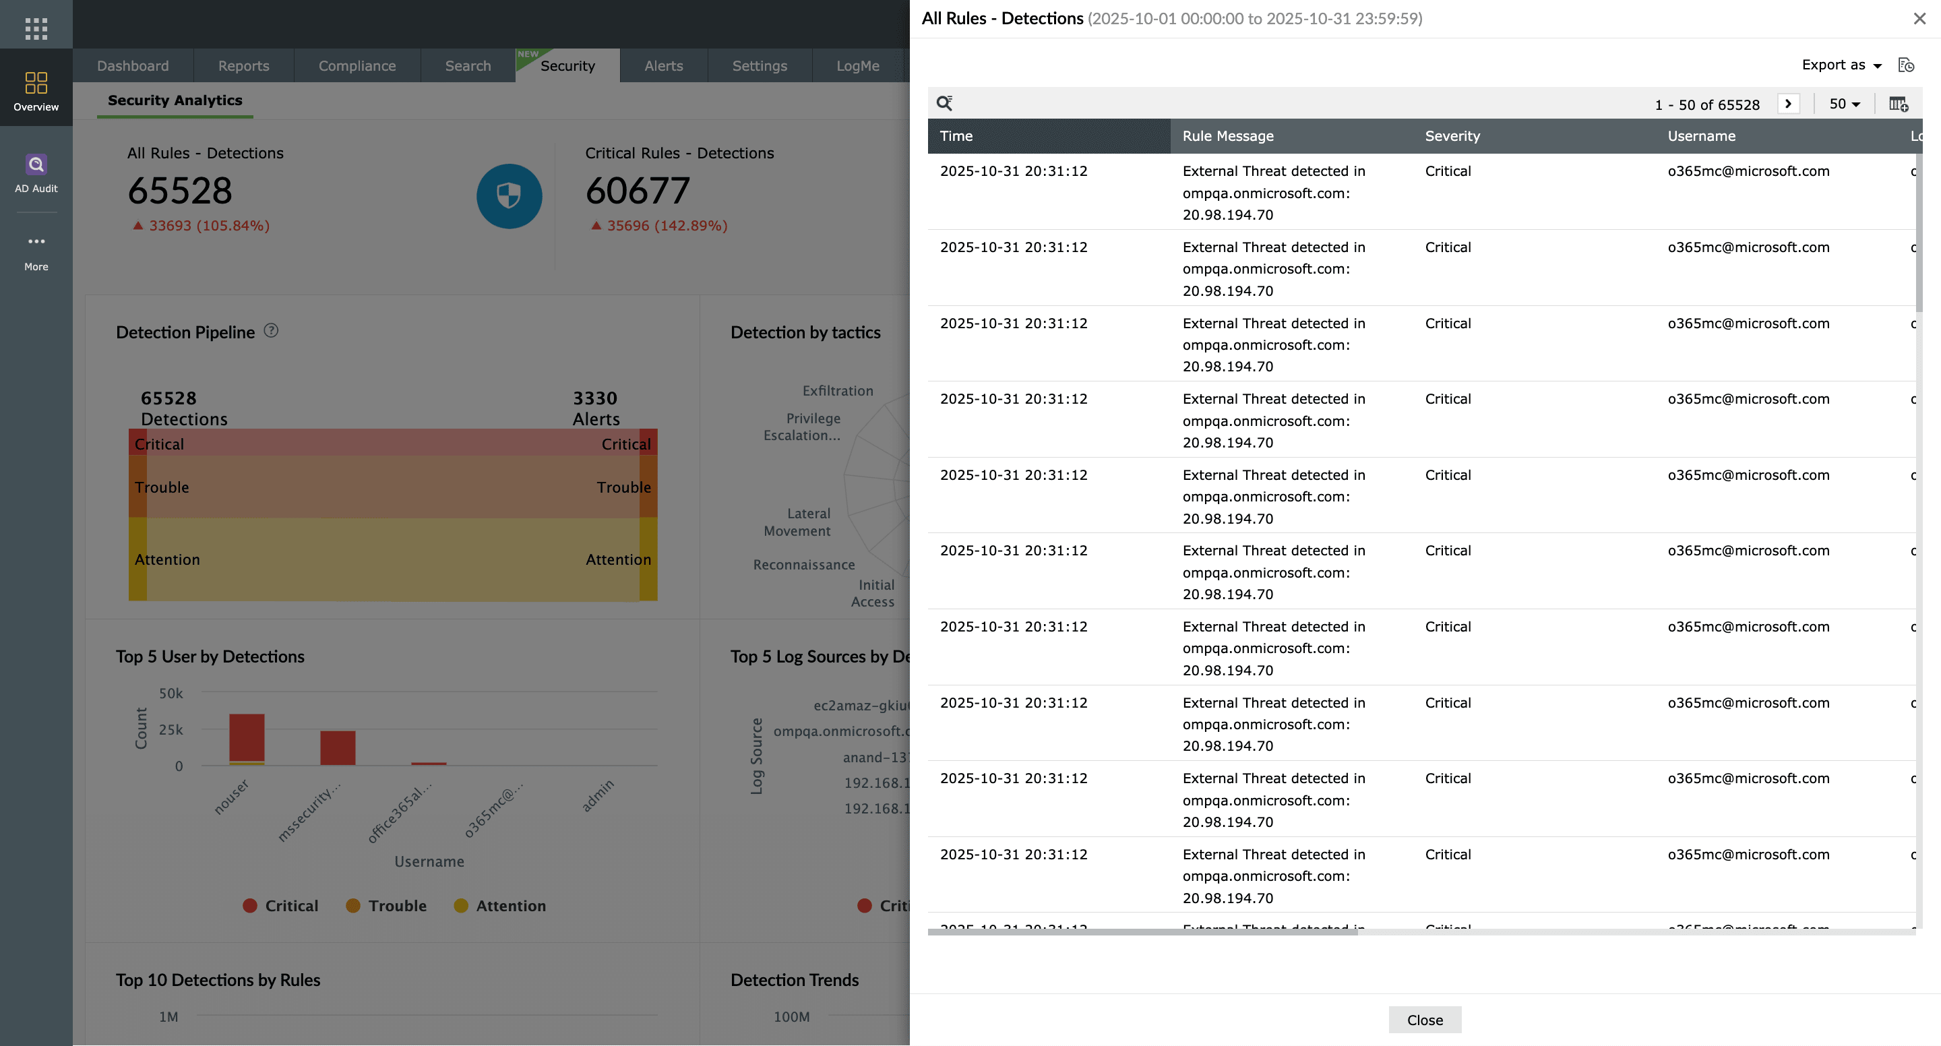
Task: Open the search filter icon in detections table
Action: [x=946, y=102]
